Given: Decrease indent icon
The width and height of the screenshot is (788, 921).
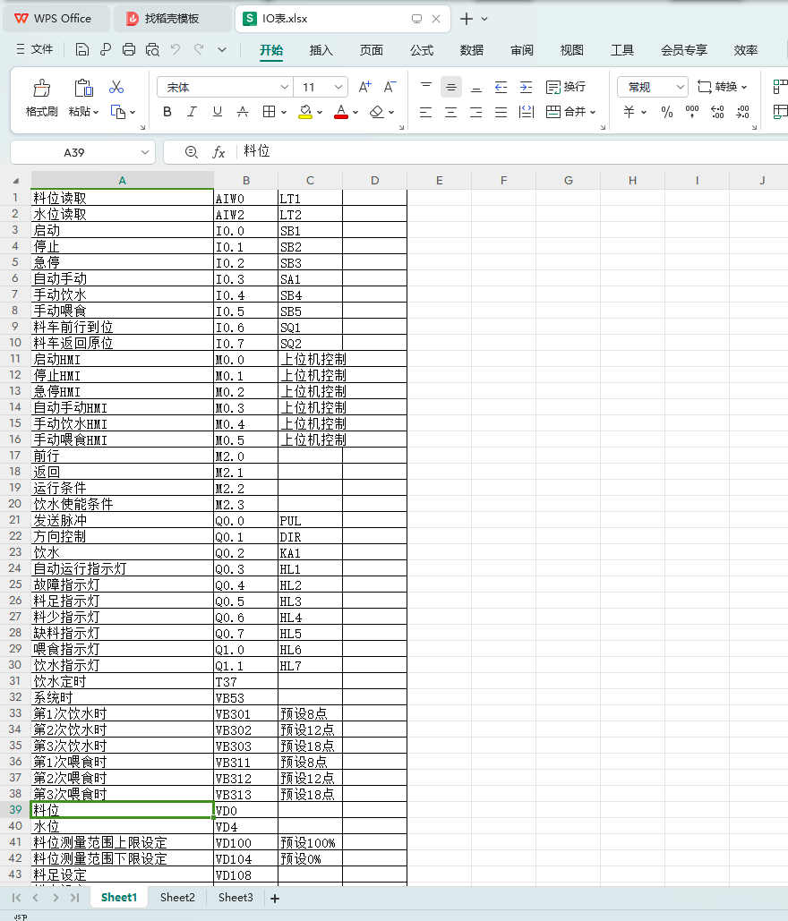Looking at the screenshot, I should click(501, 87).
